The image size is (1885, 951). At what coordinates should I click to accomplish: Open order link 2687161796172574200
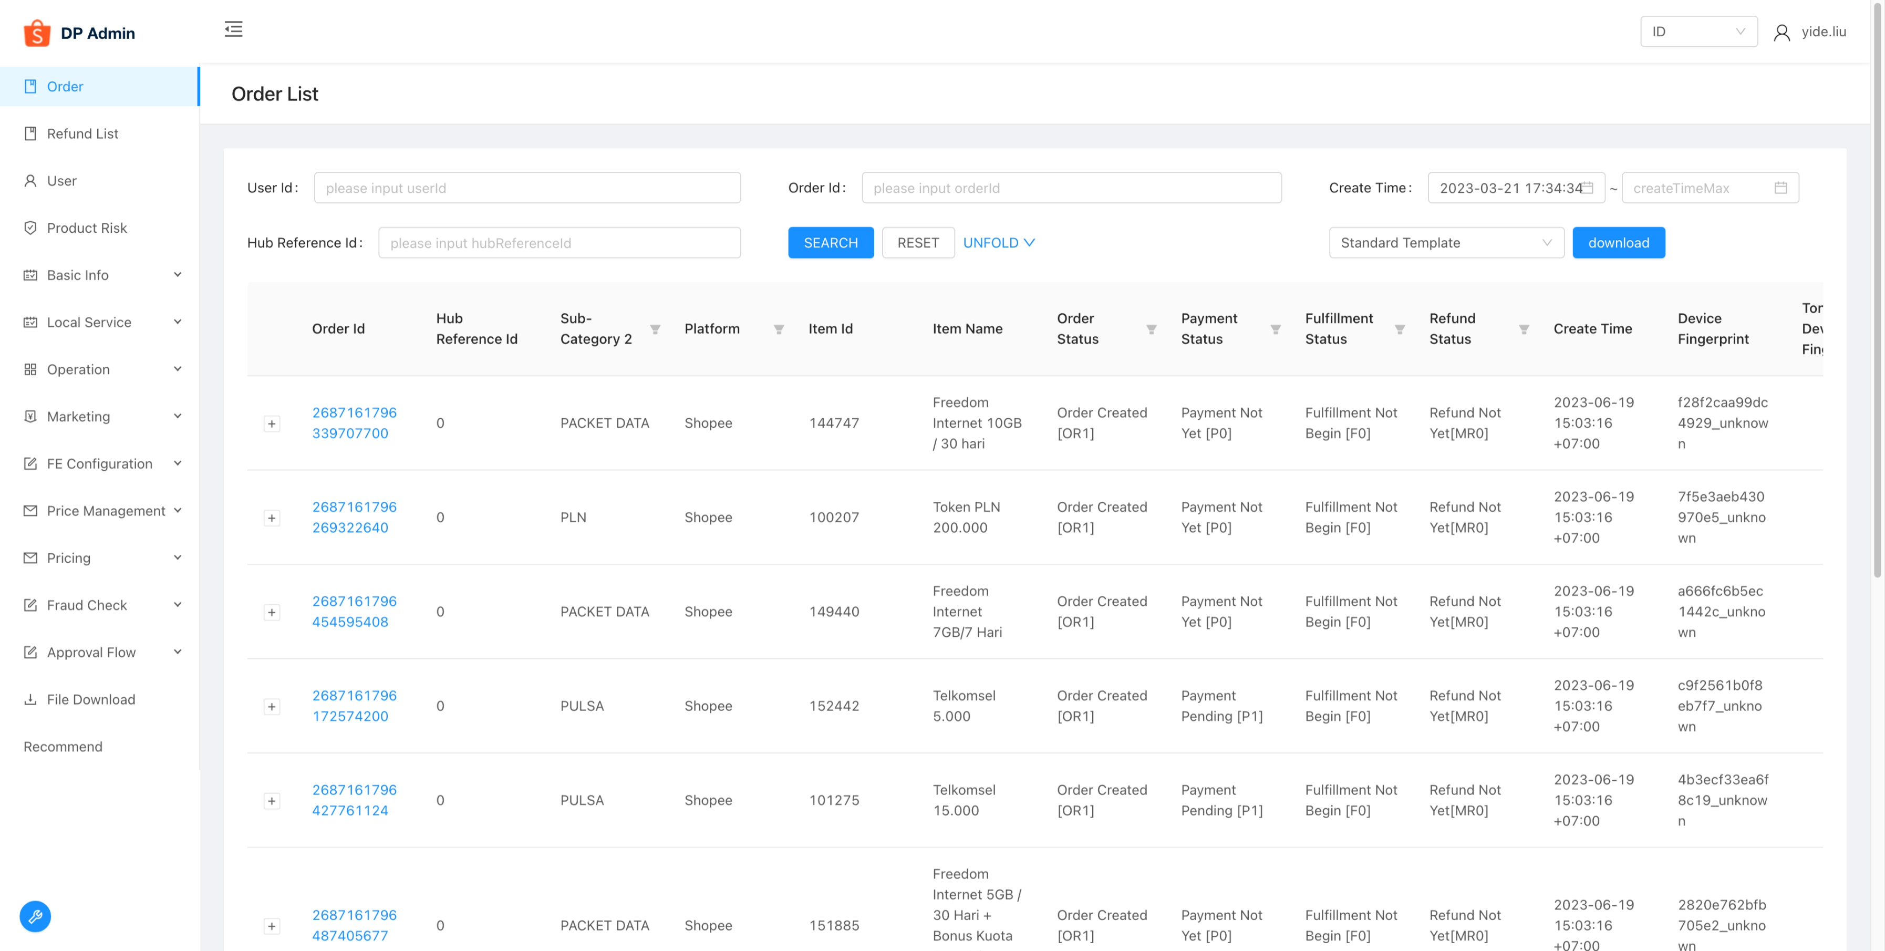coord(354,706)
